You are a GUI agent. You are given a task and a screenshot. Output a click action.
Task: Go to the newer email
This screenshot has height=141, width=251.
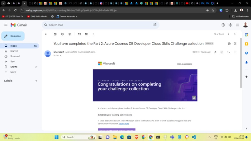pyautogui.click(x=229, y=34)
